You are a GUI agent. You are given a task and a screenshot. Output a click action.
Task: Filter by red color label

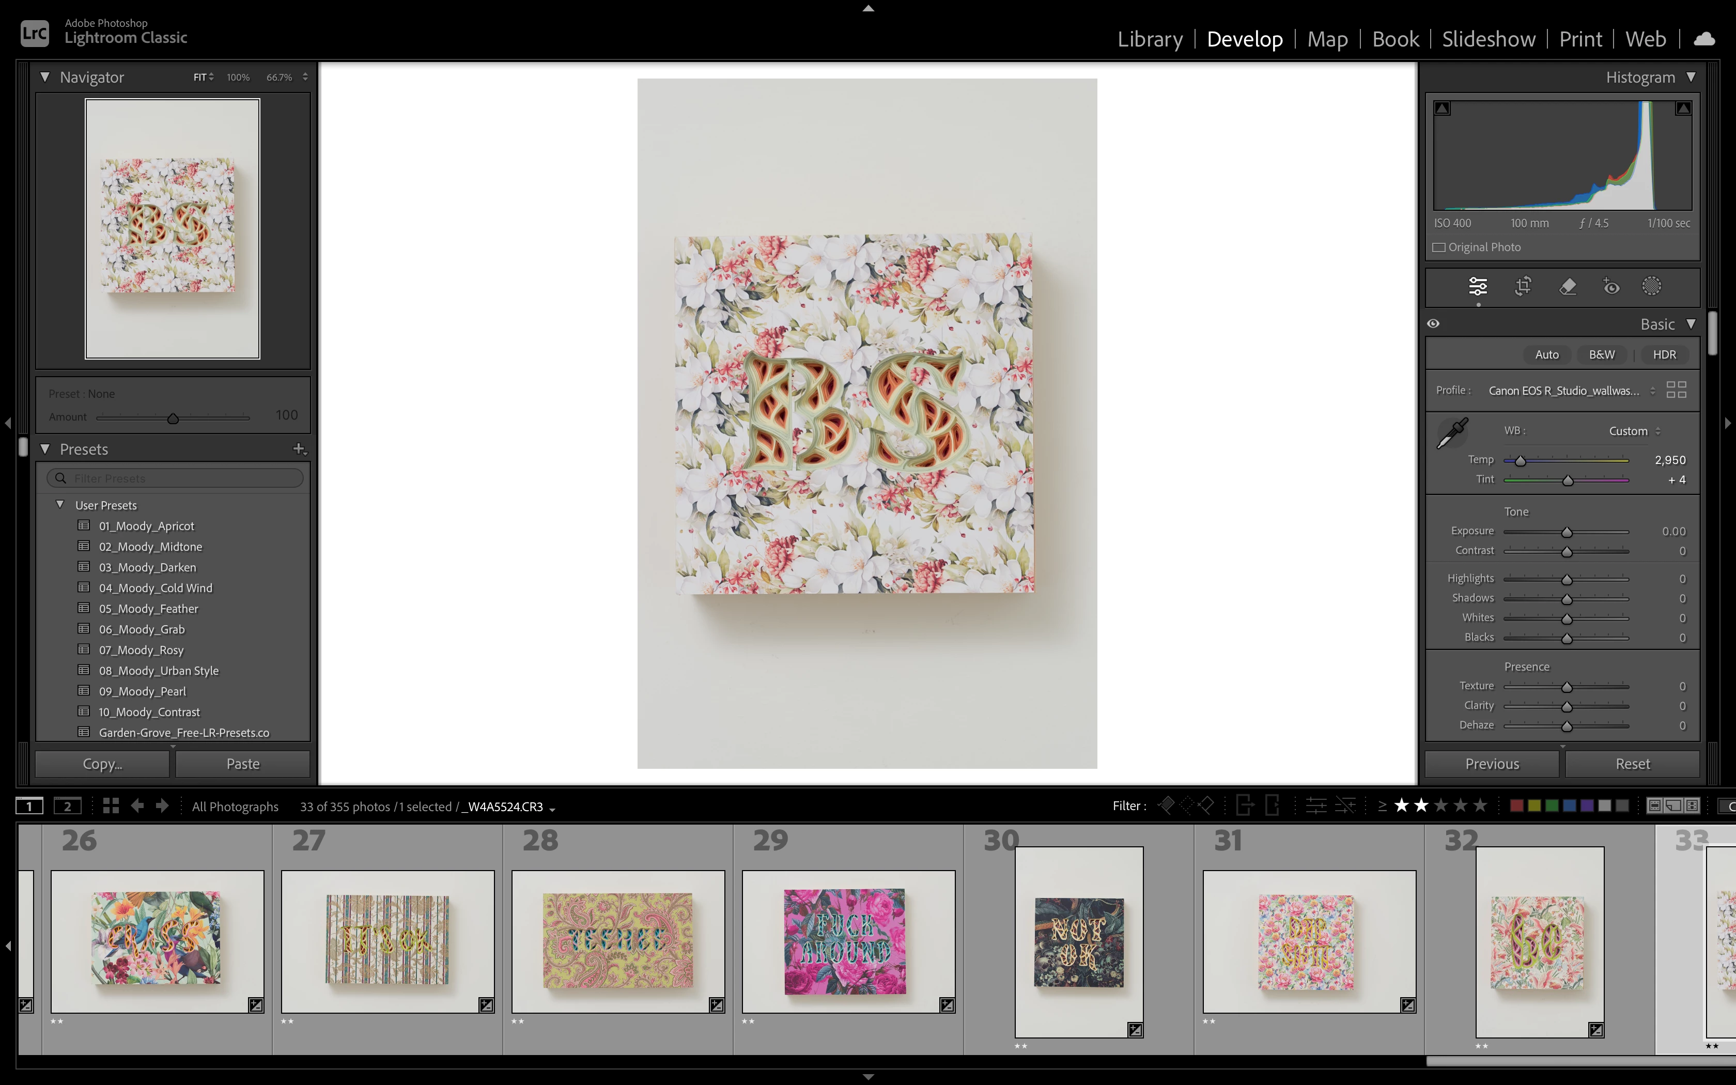(x=1516, y=806)
